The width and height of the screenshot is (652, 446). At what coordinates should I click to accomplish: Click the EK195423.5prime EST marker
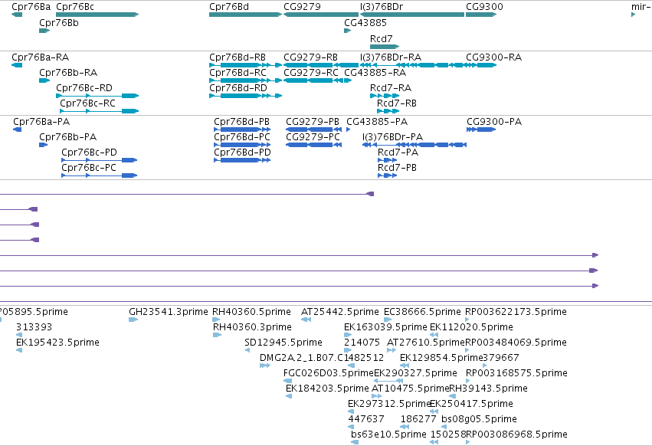19,350
